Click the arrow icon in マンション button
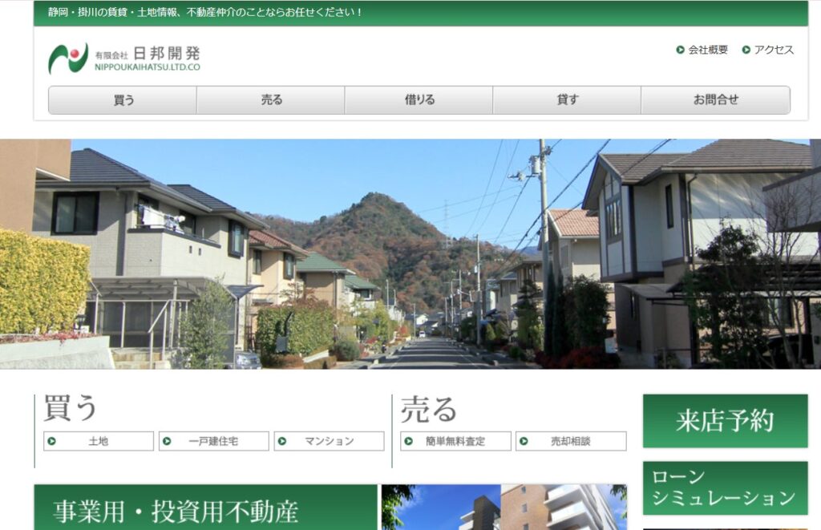This screenshot has height=530, width=821. [283, 441]
